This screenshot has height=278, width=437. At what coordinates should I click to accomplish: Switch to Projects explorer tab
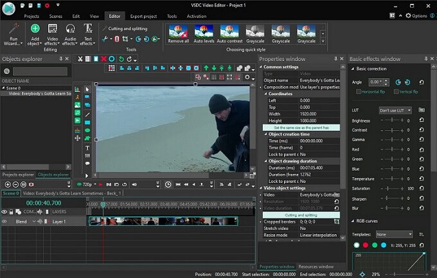(x=18, y=175)
